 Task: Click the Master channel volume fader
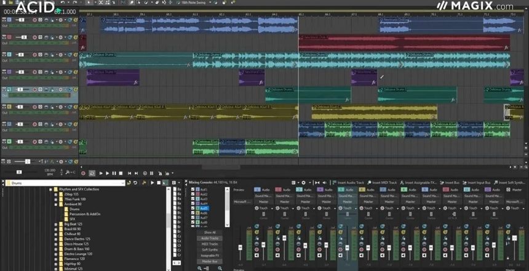[515, 238]
